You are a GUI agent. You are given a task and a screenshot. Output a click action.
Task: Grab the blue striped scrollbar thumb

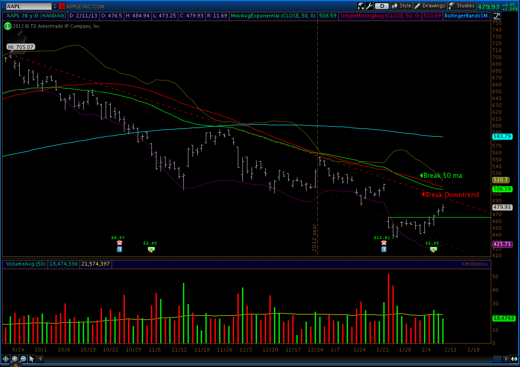pyautogui.click(x=497, y=359)
